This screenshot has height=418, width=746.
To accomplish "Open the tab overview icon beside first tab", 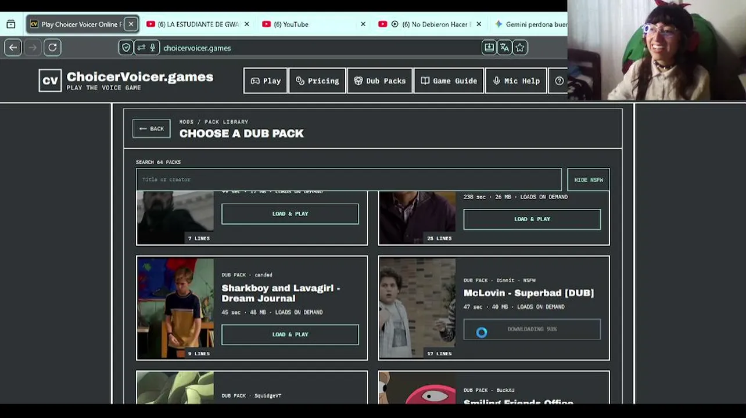I will (x=11, y=24).
